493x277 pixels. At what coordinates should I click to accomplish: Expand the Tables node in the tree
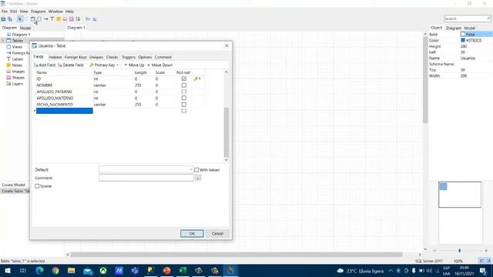pyautogui.click(x=3, y=41)
